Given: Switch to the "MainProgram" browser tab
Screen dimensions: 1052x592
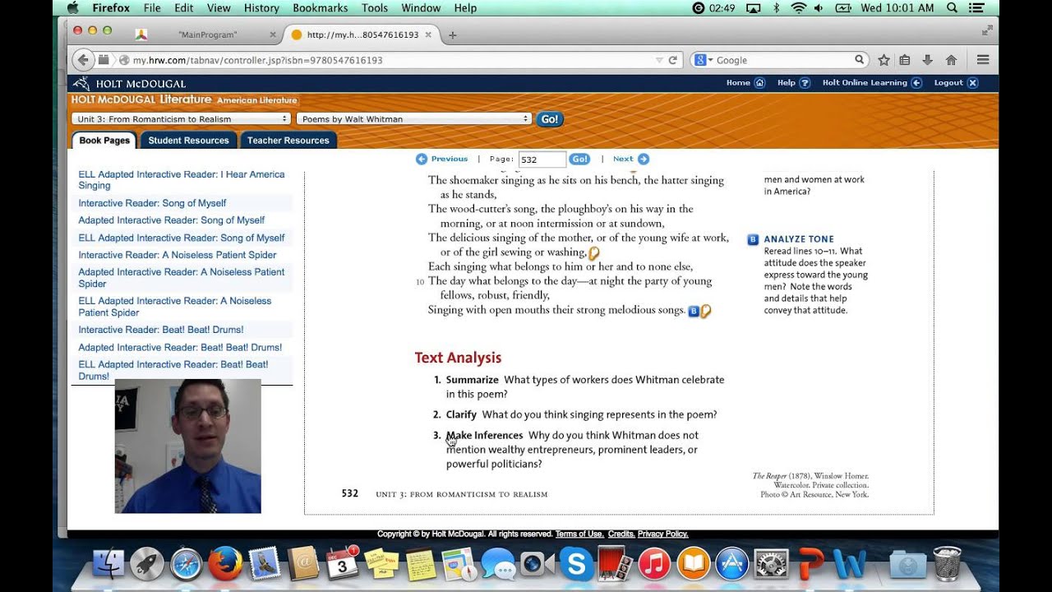Looking at the screenshot, I should pyautogui.click(x=207, y=35).
